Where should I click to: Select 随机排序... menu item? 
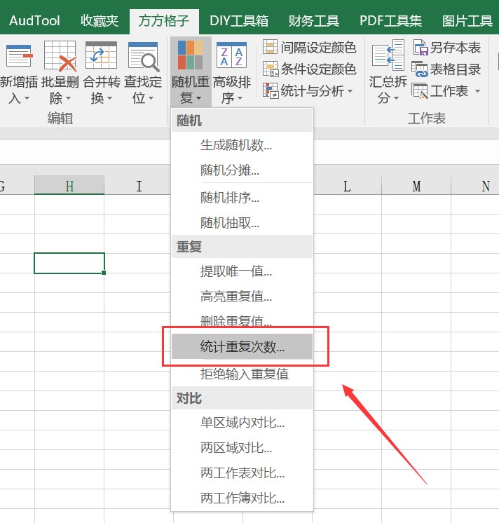click(242, 198)
